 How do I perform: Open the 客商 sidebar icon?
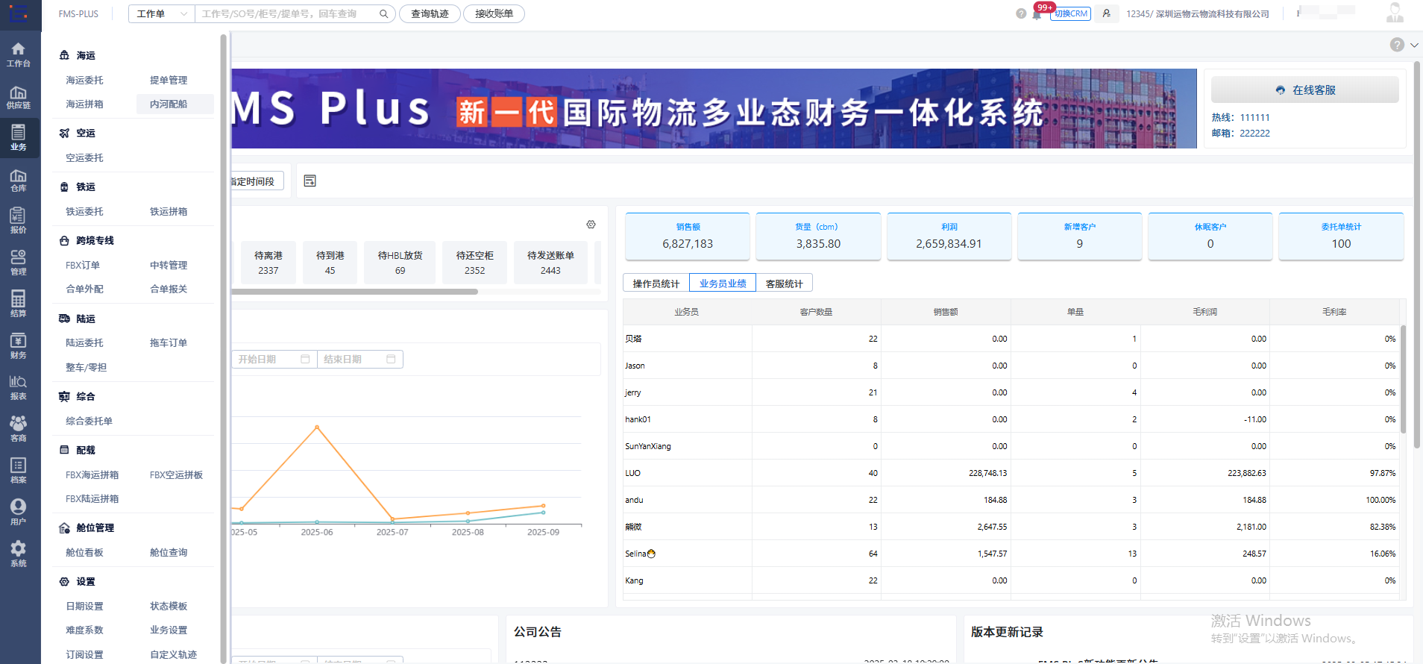click(19, 429)
